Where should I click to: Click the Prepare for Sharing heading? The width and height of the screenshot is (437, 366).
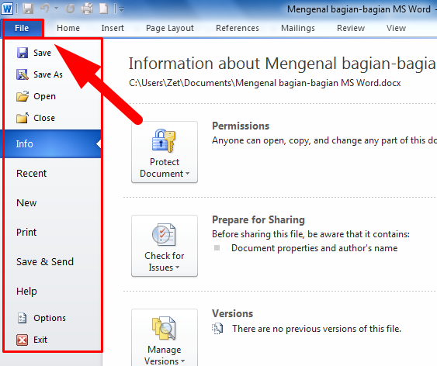click(x=258, y=220)
